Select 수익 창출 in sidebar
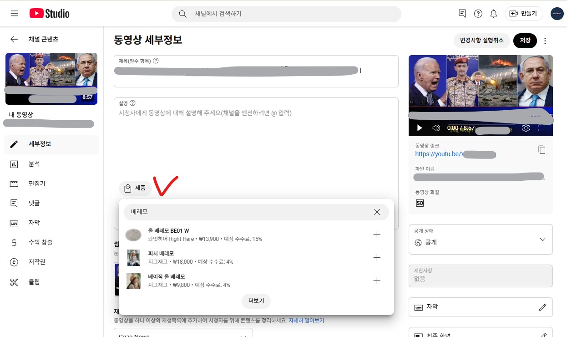 (40, 242)
